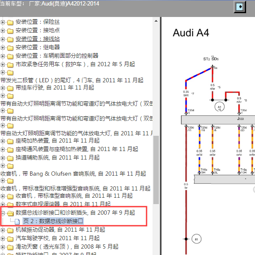Click ground point 81 circle in diagram
Viewport: 255px width, 255px height.
point(197,239)
